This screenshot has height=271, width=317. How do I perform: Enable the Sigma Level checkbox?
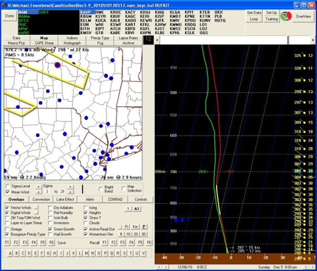8,186
